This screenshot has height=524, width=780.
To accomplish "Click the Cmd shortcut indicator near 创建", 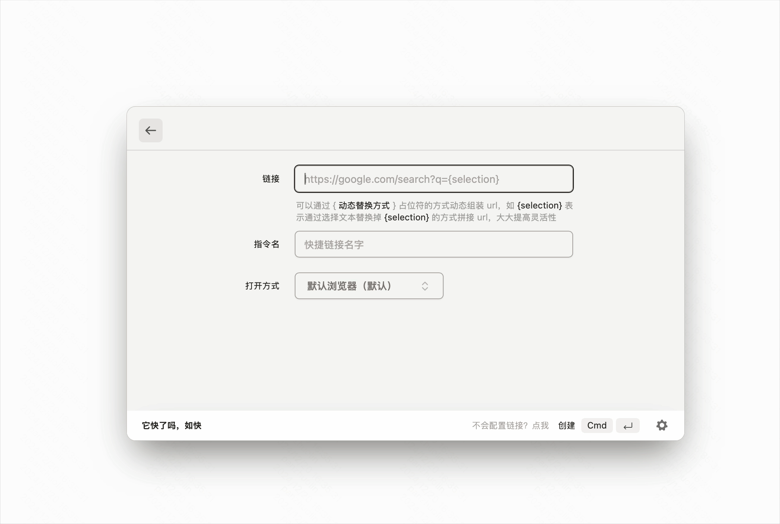I will (597, 425).
